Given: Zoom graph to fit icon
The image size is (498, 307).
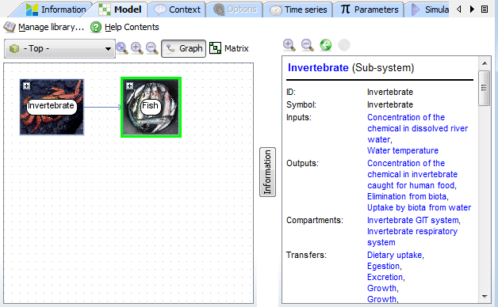Looking at the screenshot, I should 122,48.
